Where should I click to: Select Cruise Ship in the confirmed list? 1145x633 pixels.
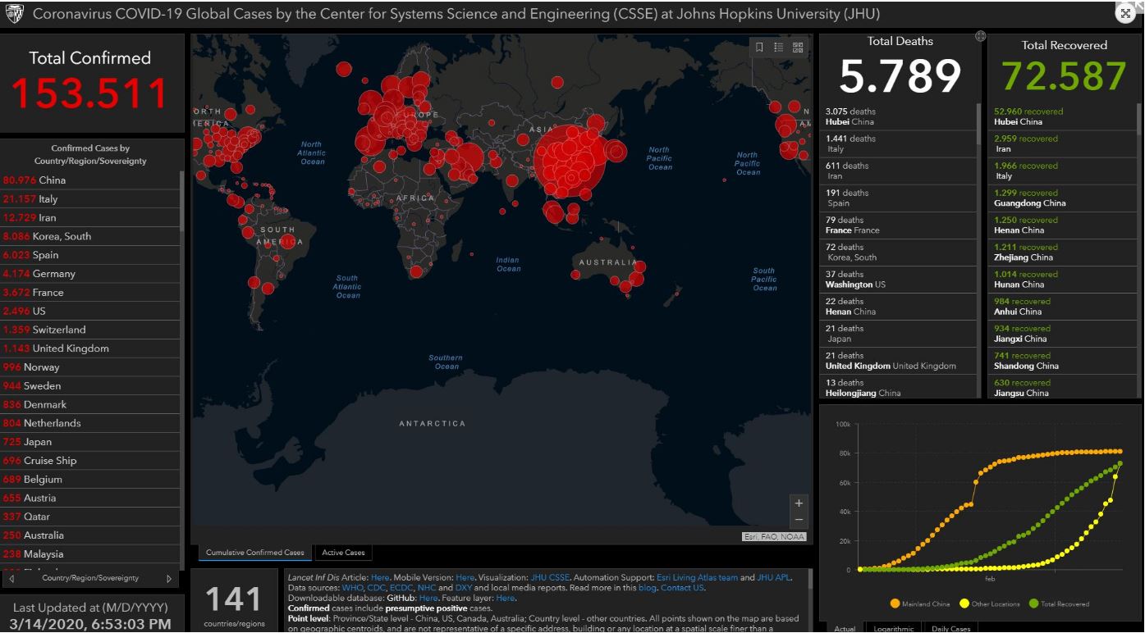coord(90,461)
